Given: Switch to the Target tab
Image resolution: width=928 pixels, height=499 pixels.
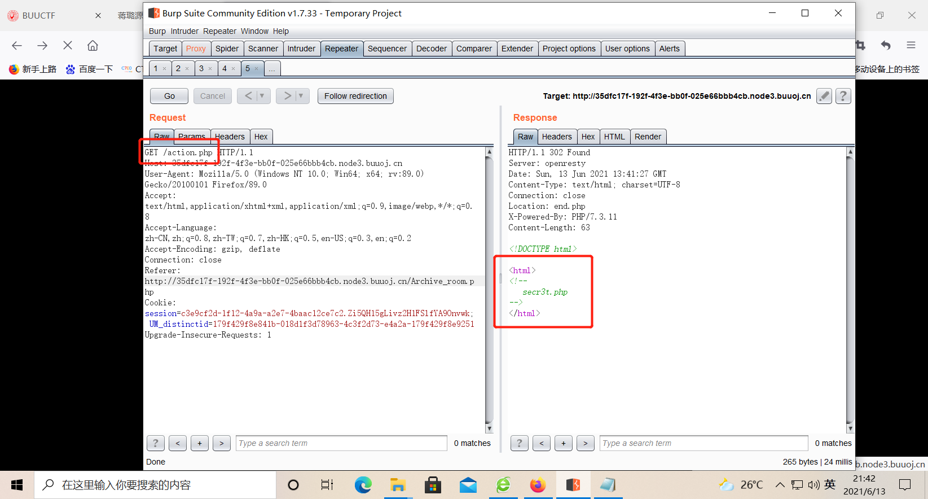Looking at the screenshot, I should tap(165, 49).
